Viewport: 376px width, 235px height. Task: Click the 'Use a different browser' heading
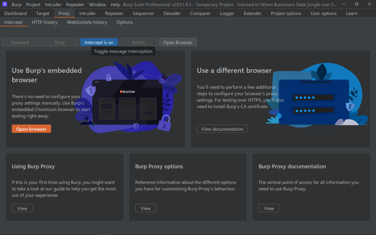pyautogui.click(x=234, y=70)
